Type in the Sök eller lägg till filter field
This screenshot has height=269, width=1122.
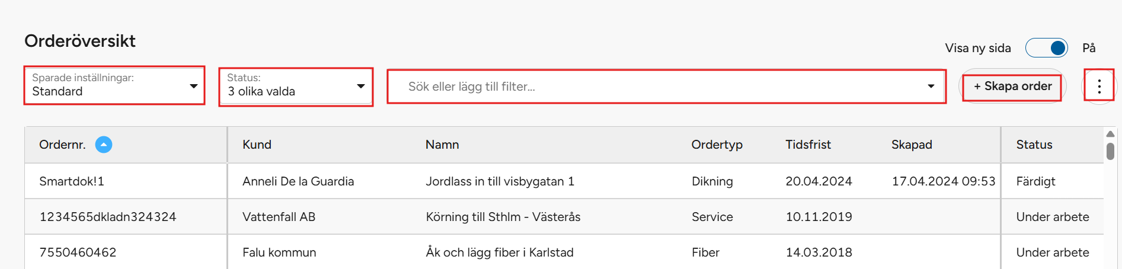point(652,87)
